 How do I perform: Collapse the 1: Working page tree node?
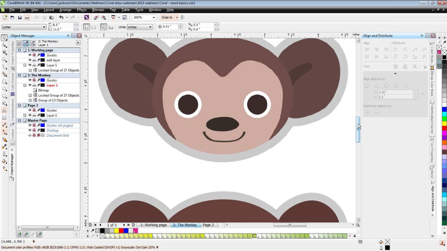click(20, 50)
